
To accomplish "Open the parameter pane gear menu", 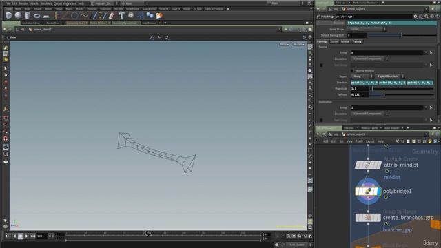I will coord(416,17).
